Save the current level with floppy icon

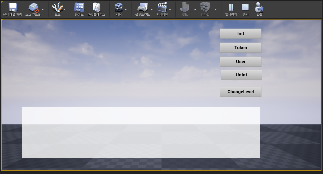click(12, 10)
